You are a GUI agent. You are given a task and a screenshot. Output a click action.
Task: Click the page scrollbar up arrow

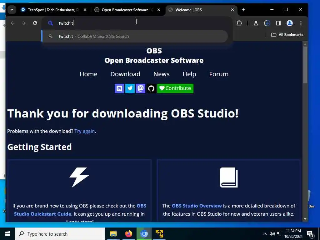(x=305, y=44)
